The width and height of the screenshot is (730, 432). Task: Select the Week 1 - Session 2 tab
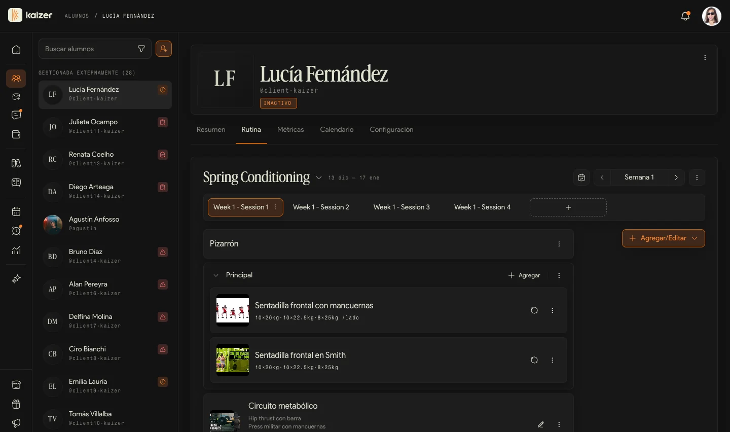pyautogui.click(x=321, y=207)
